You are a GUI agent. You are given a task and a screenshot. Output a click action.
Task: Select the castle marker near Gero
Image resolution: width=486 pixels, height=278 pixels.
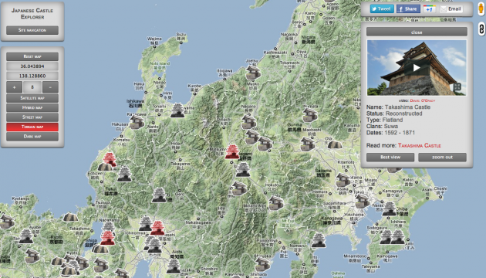tap(159, 195)
